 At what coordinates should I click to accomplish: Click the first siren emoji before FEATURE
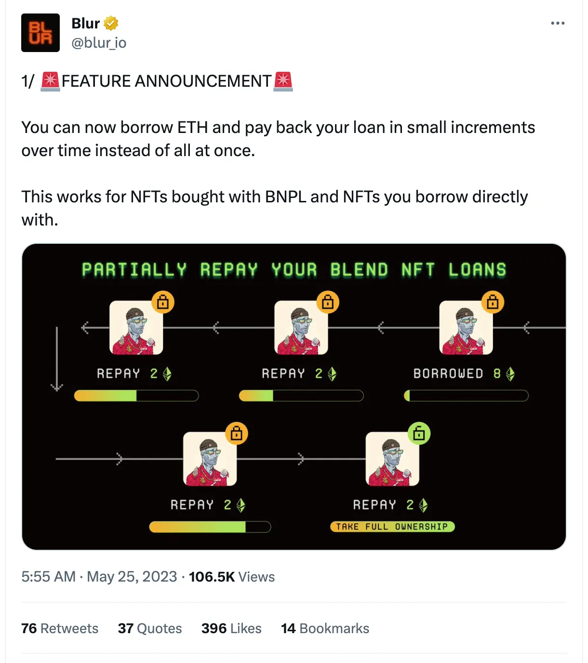click(x=50, y=81)
